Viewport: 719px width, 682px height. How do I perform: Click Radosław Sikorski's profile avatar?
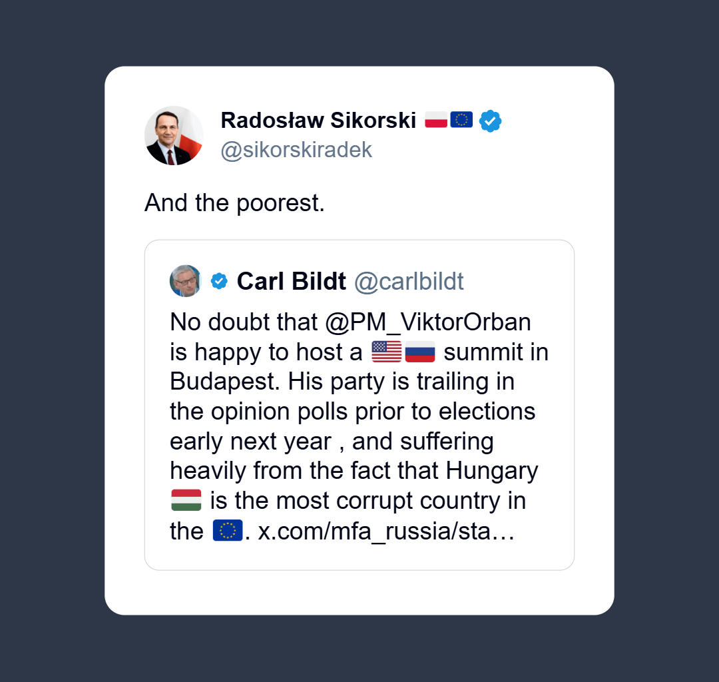pos(174,135)
